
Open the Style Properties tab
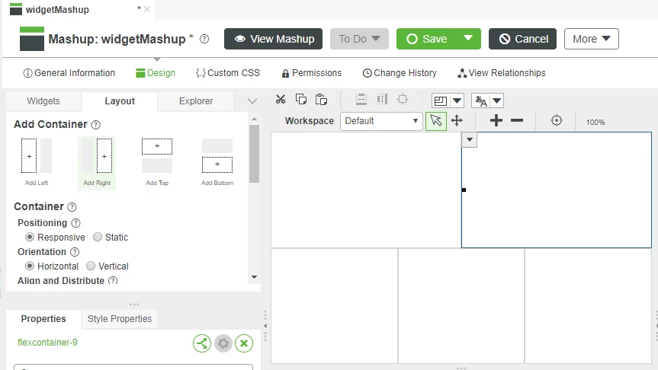click(120, 319)
